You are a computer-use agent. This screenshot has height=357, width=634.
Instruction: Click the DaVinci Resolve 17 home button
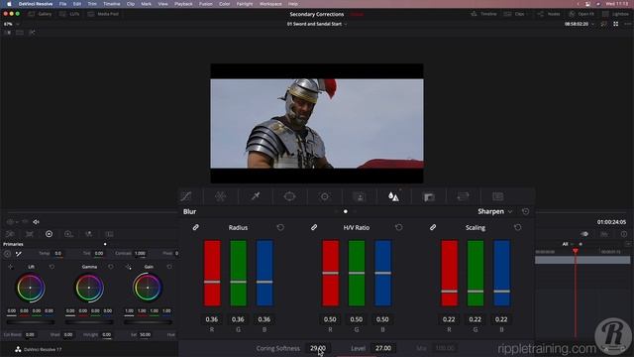[39, 349]
